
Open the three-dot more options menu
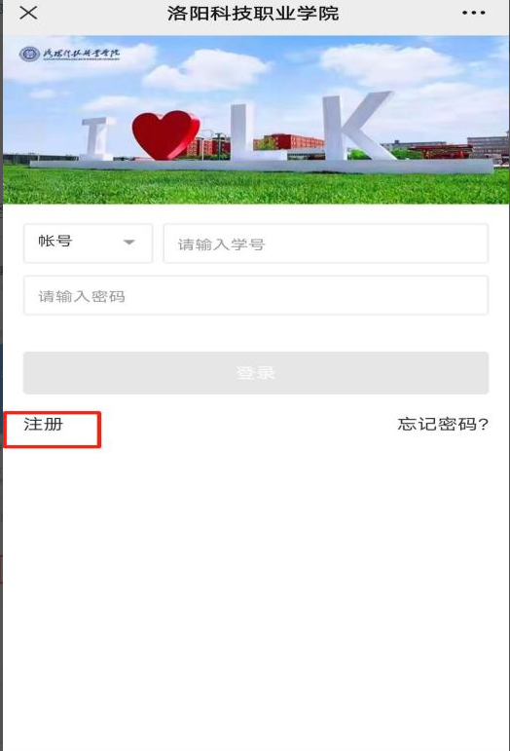click(x=474, y=13)
